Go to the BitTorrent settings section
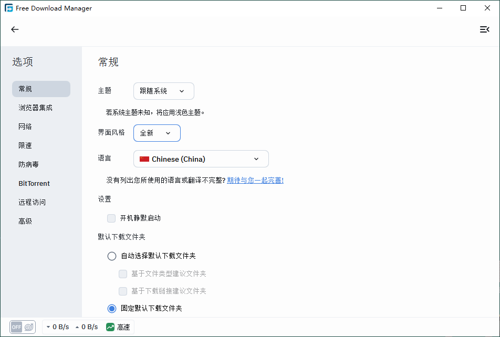The width and height of the screenshot is (500, 337). [34, 184]
